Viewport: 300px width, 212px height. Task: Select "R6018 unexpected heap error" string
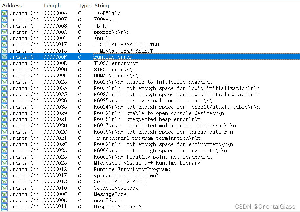coord(147,119)
